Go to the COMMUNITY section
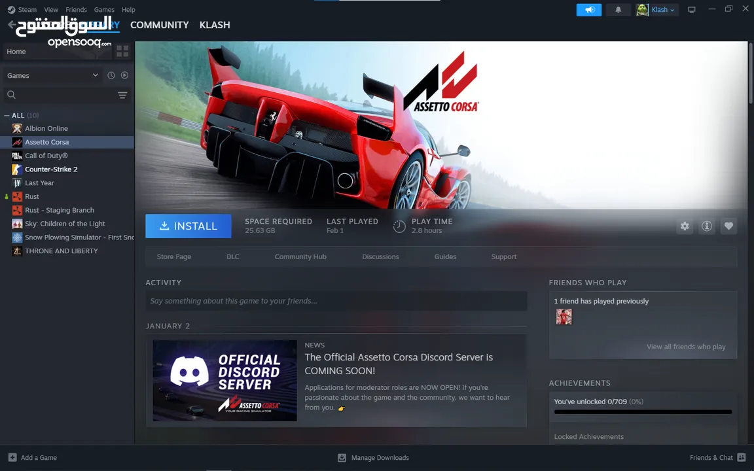This screenshot has width=754, height=471. pos(160,25)
